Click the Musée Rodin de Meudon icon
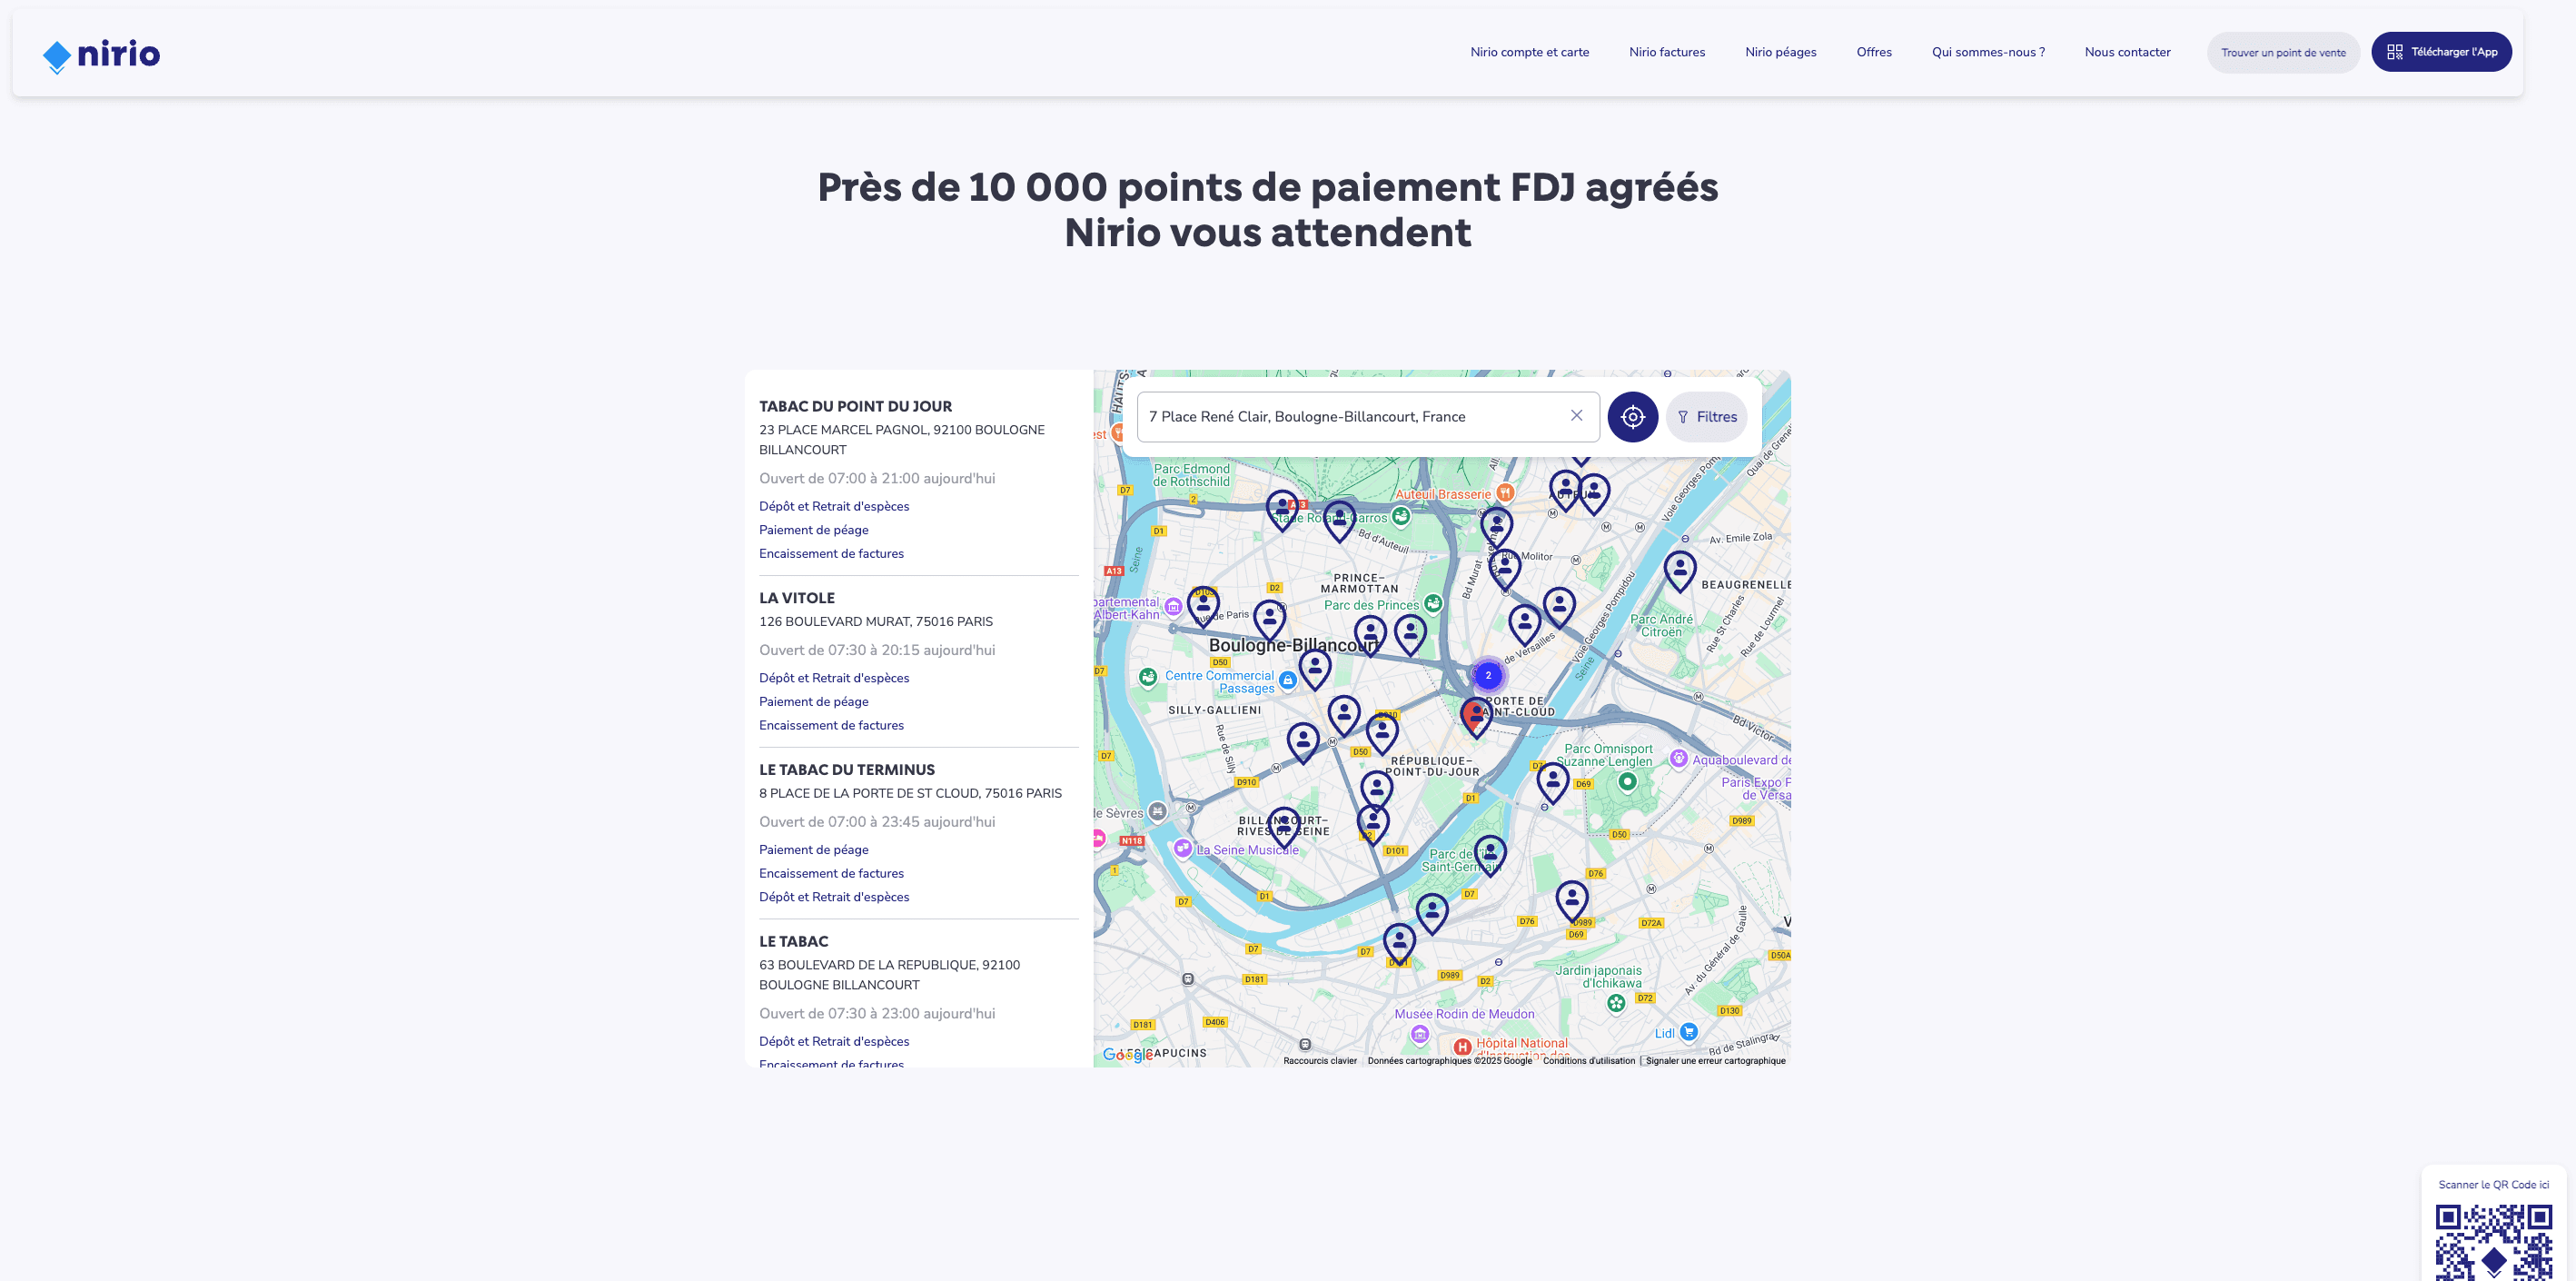2576x1281 pixels. (x=1420, y=1033)
